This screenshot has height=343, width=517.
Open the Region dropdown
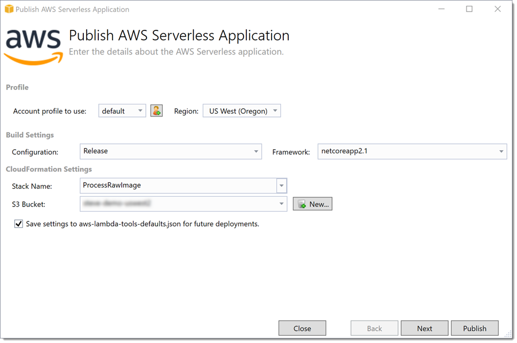242,111
